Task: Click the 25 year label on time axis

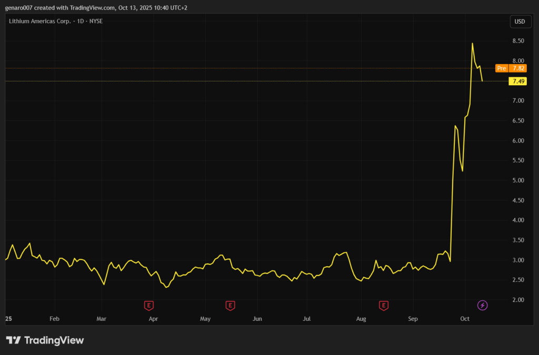Action: click(x=8, y=319)
